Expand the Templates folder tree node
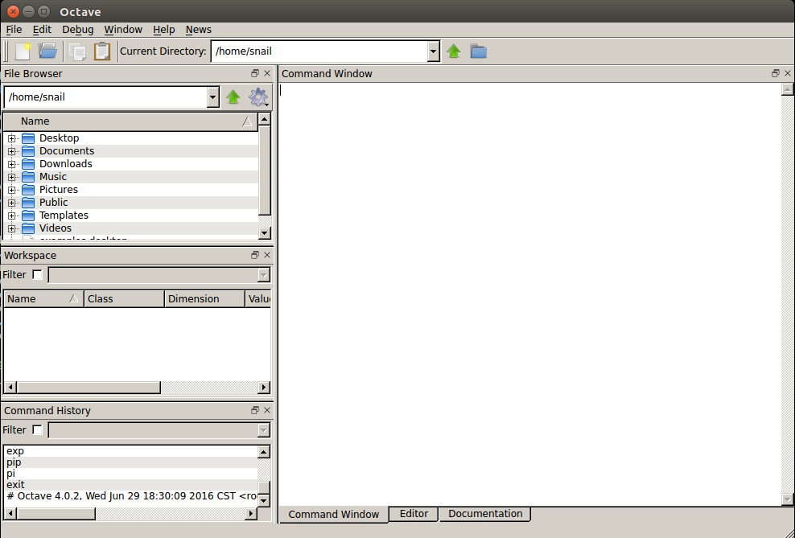795x538 pixels. (x=11, y=216)
